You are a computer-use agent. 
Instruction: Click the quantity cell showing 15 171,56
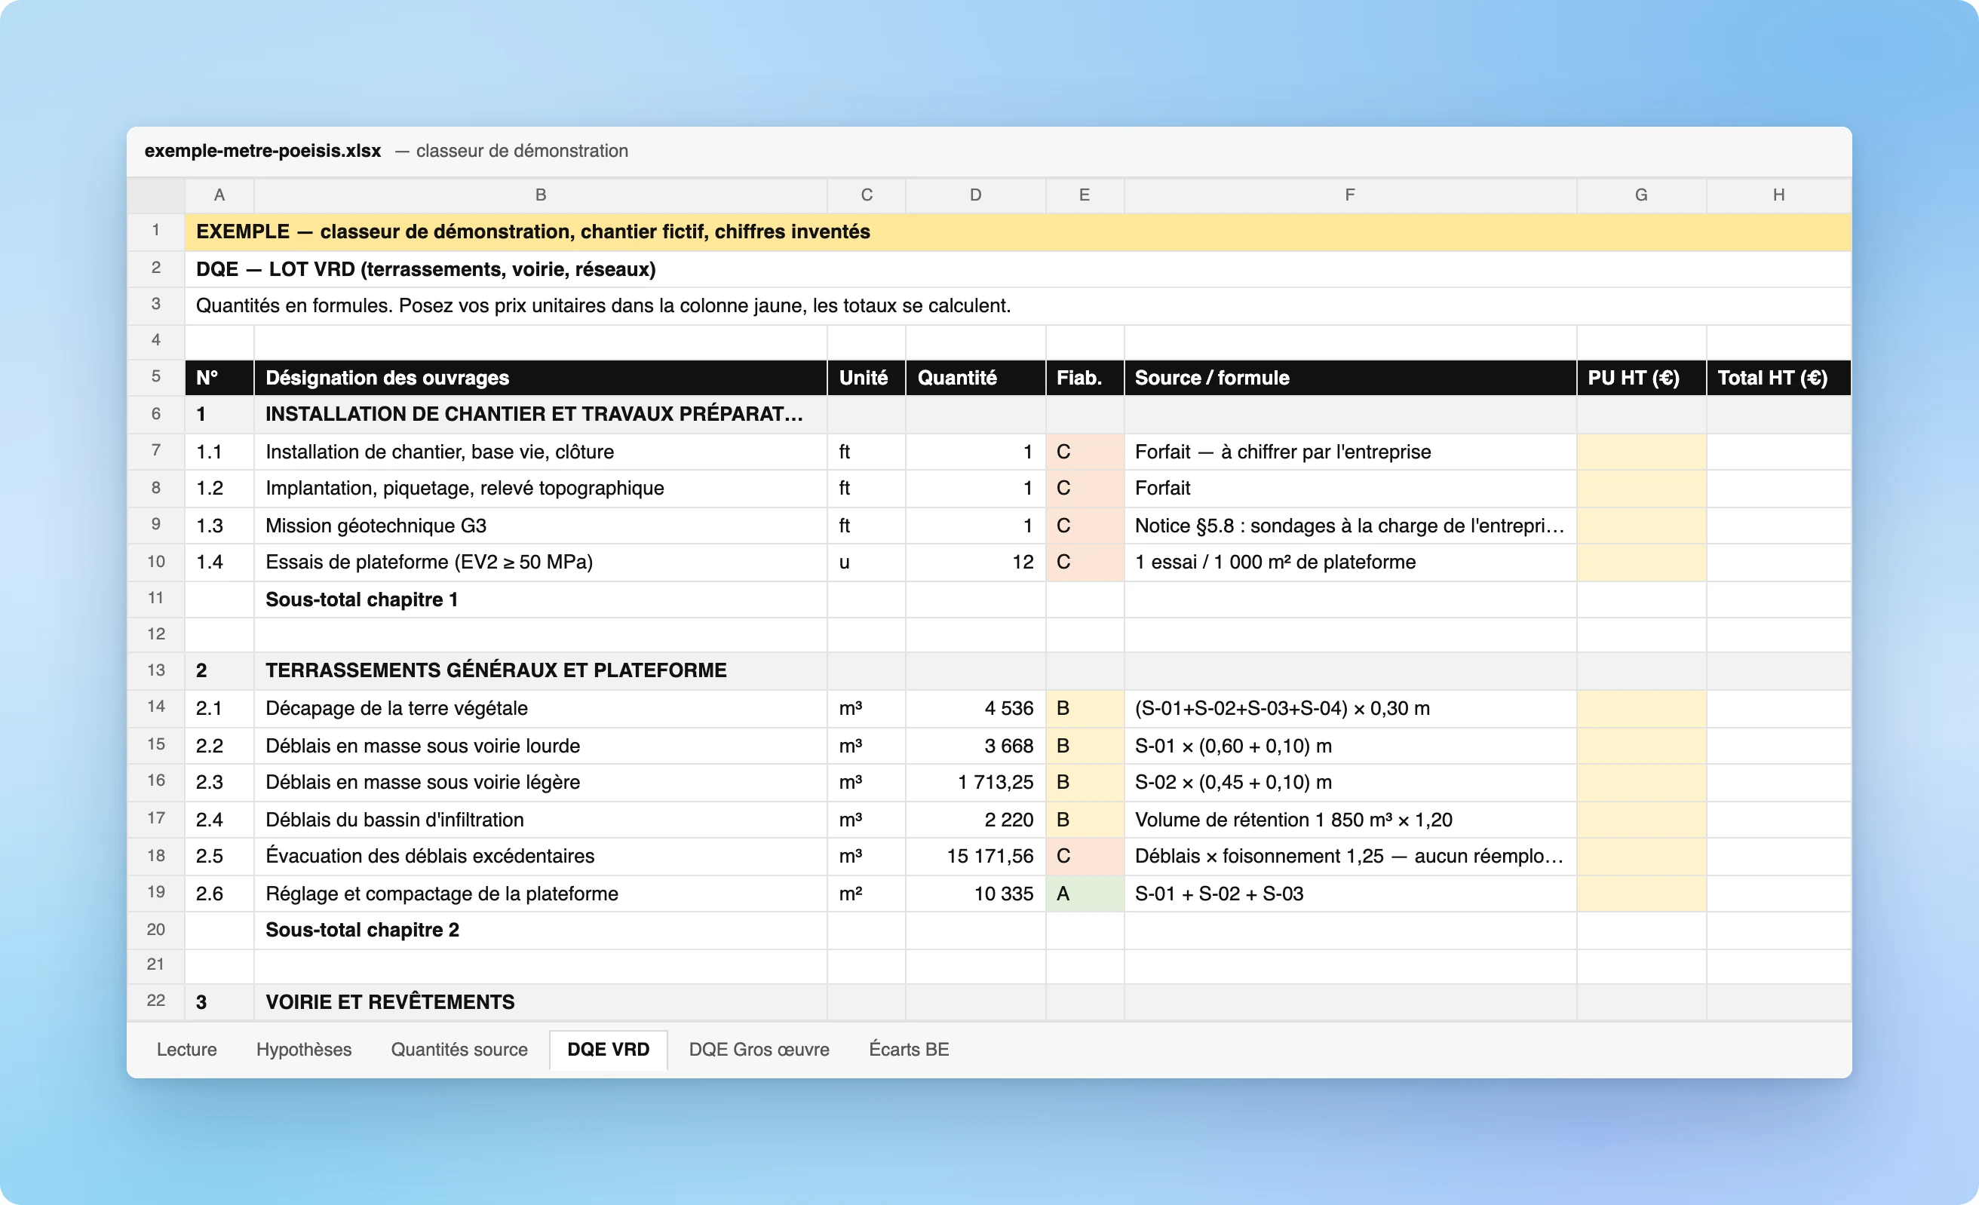click(x=975, y=856)
